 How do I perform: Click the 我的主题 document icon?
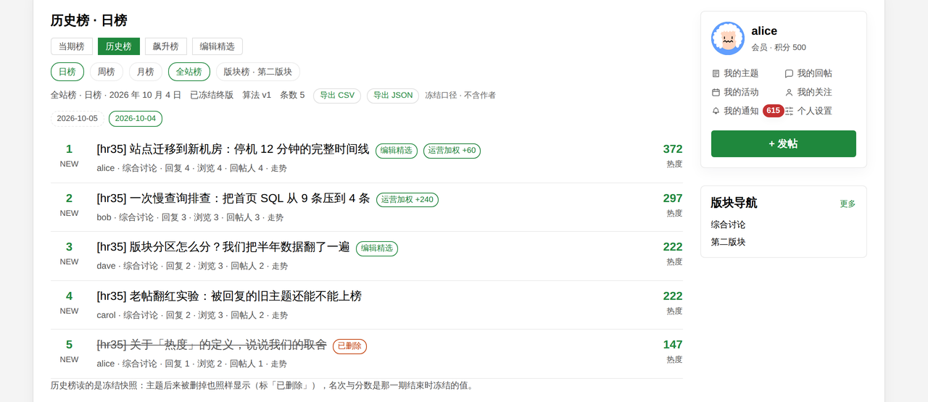click(716, 73)
